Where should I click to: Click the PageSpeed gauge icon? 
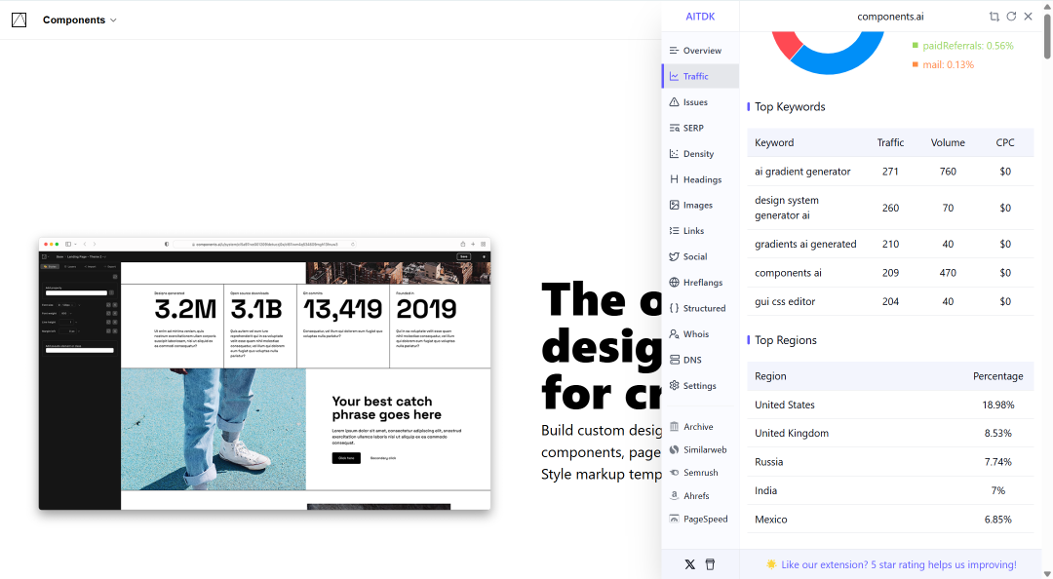coord(675,519)
